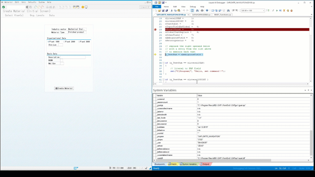Toggle the breakpoint on line 23
Viewport: 315px width, 177px height.
click(x=155, y=29)
